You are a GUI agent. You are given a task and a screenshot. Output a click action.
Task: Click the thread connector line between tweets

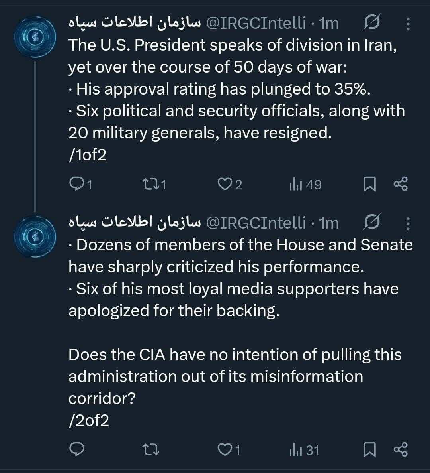click(35, 132)
